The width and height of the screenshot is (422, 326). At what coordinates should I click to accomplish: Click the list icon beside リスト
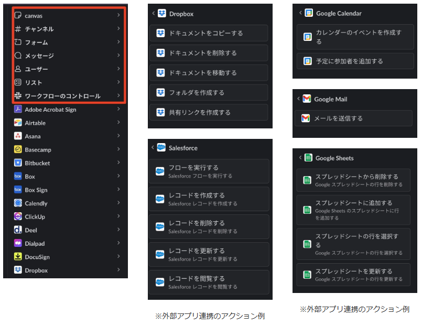coord(18,82)
